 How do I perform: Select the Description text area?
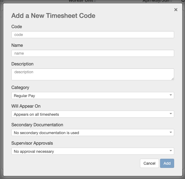click(x=92, y=74)
